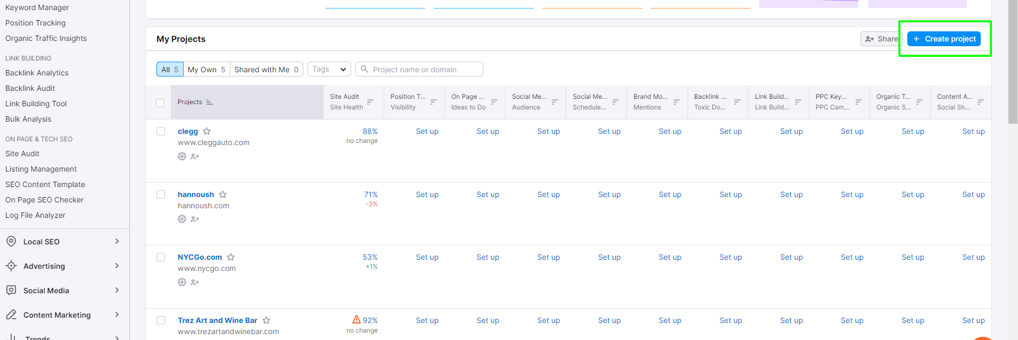The image size is (1018, 340).
Task: Sort by Content Analyzer column
Action: (981, 102)
